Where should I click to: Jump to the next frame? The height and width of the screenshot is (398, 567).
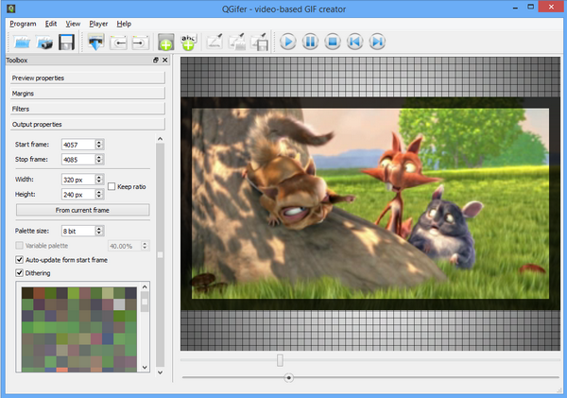(x=377, y=42)
